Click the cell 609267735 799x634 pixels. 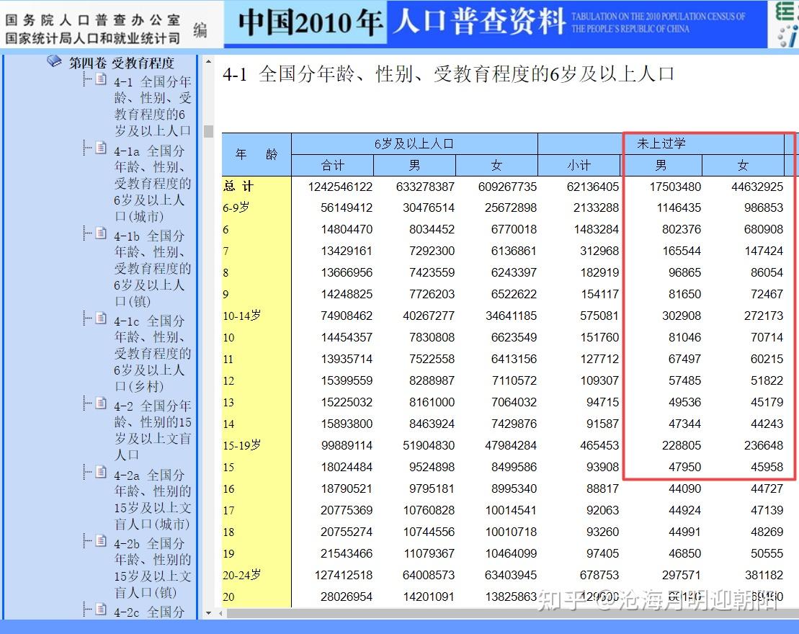tap(507, 187)
